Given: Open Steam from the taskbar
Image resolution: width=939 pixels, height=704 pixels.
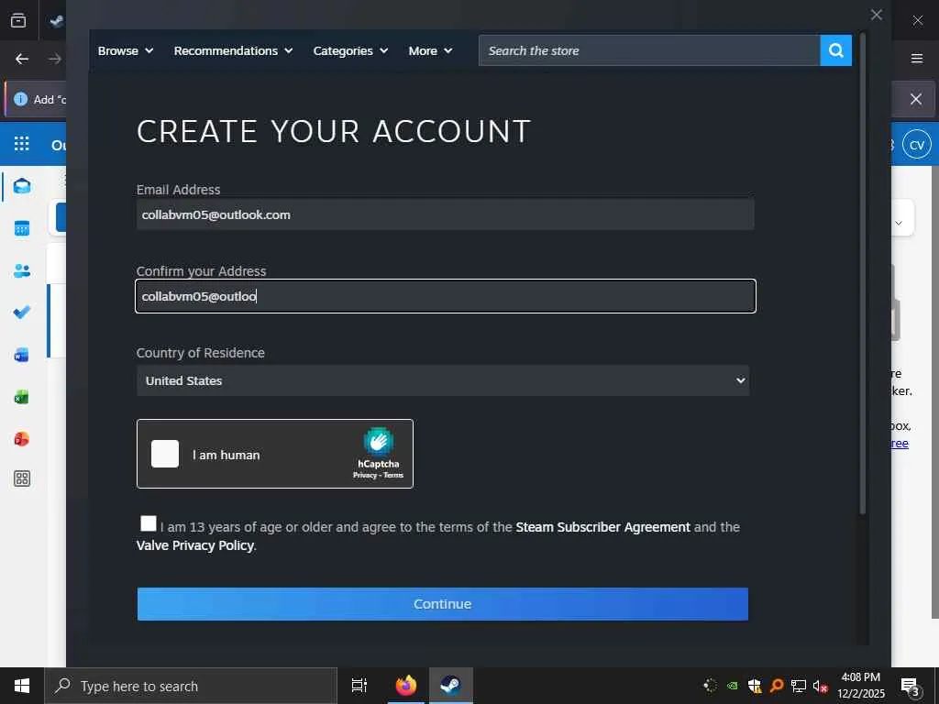Looking at the screenshot, I should (451, 686).
